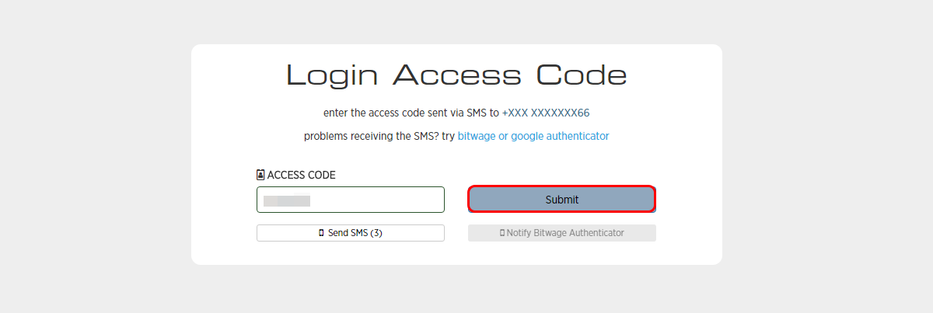Click the masked phone number +XXX XXXXXXX66
The width and height of the screenshot is (933, 313).
546,113
